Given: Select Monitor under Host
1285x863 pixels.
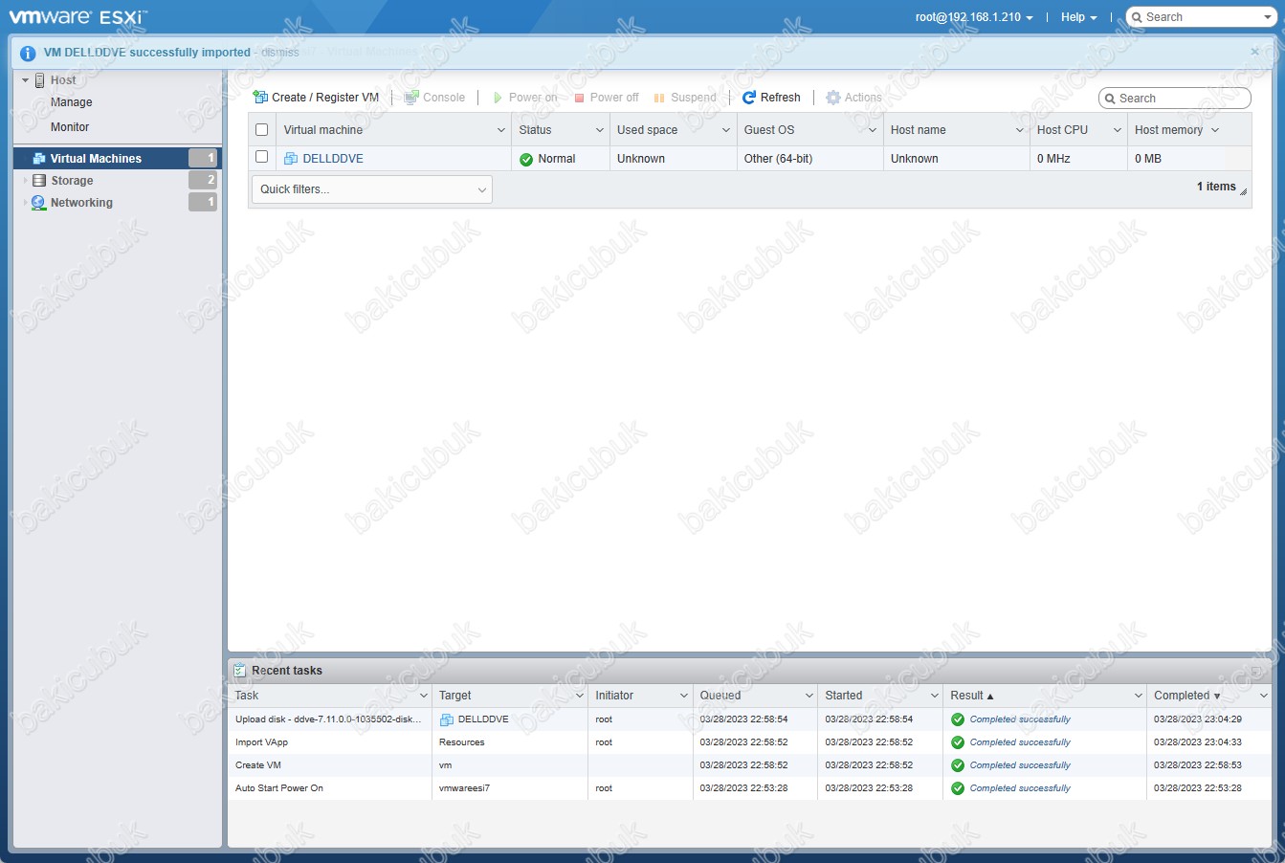Looking at the screenshot, I should (x=70, y=127).
